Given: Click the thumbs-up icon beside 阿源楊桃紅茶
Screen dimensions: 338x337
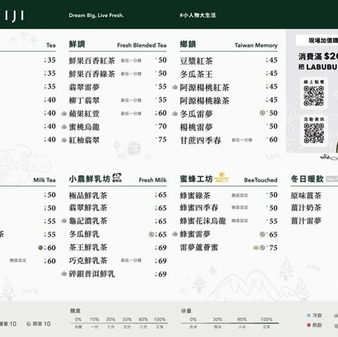Looking at the screenshot, I should click(x=175, y=88).
